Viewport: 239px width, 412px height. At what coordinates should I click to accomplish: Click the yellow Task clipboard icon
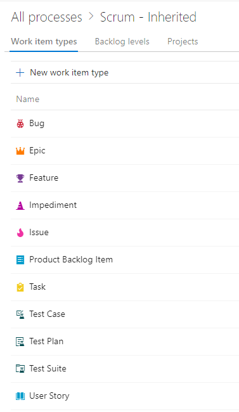20,287
